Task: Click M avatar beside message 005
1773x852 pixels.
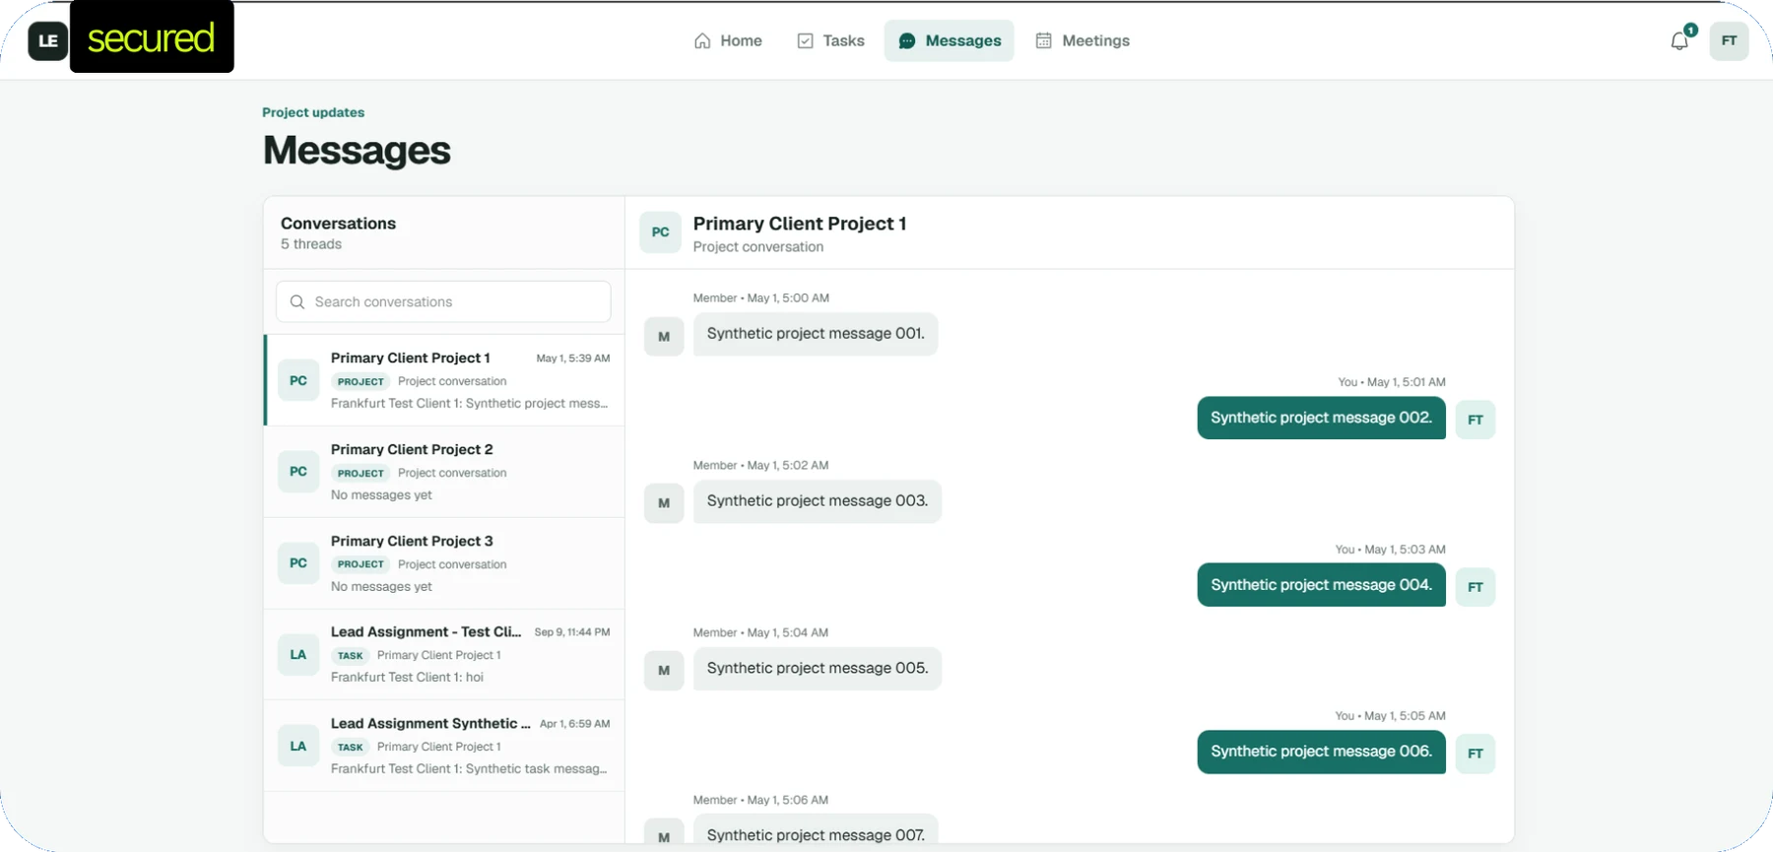Action: coord(664,671)
